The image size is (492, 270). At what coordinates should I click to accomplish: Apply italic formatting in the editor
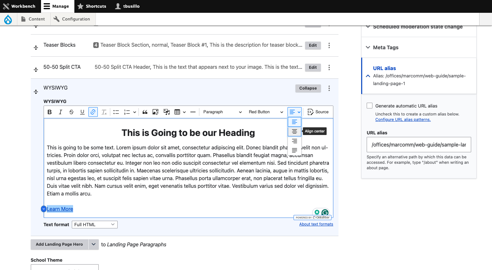pos(61,112)
